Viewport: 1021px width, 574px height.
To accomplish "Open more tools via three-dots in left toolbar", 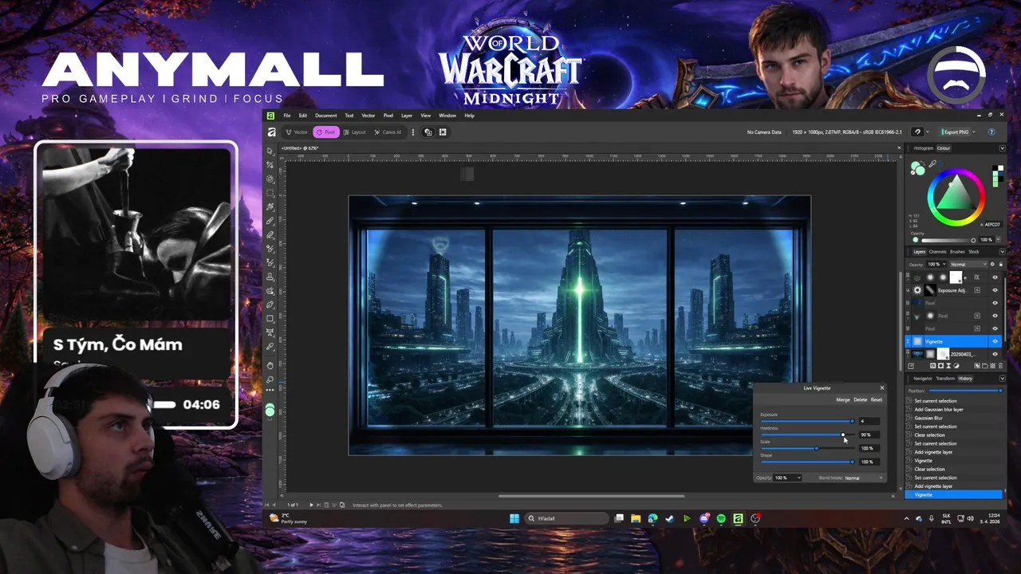I will tap(270, 391).
